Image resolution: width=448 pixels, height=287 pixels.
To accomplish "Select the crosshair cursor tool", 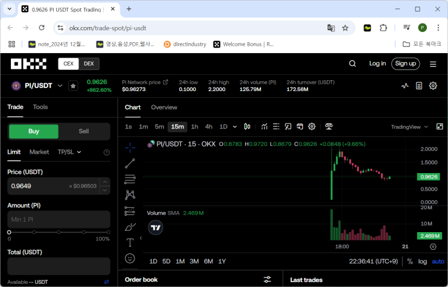I will (130, 148).
